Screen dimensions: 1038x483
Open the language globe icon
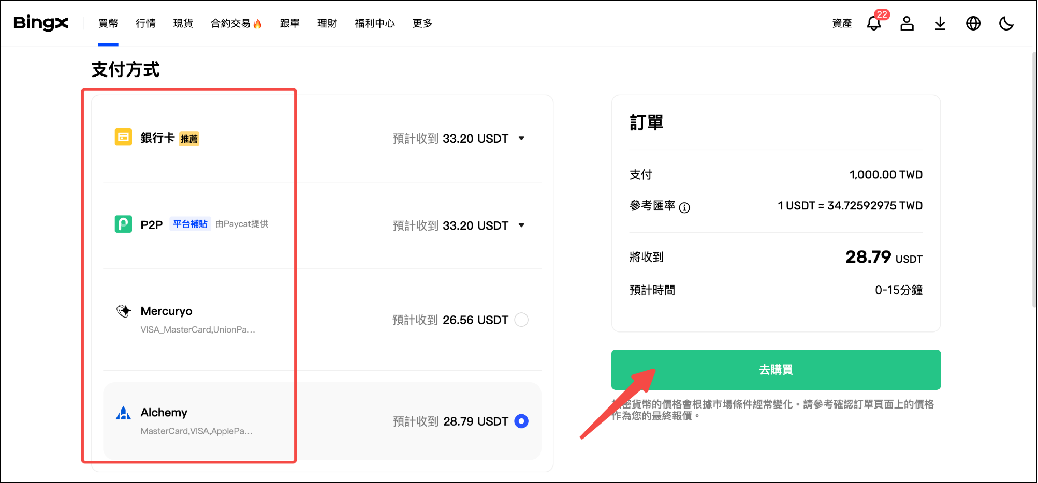973,23
